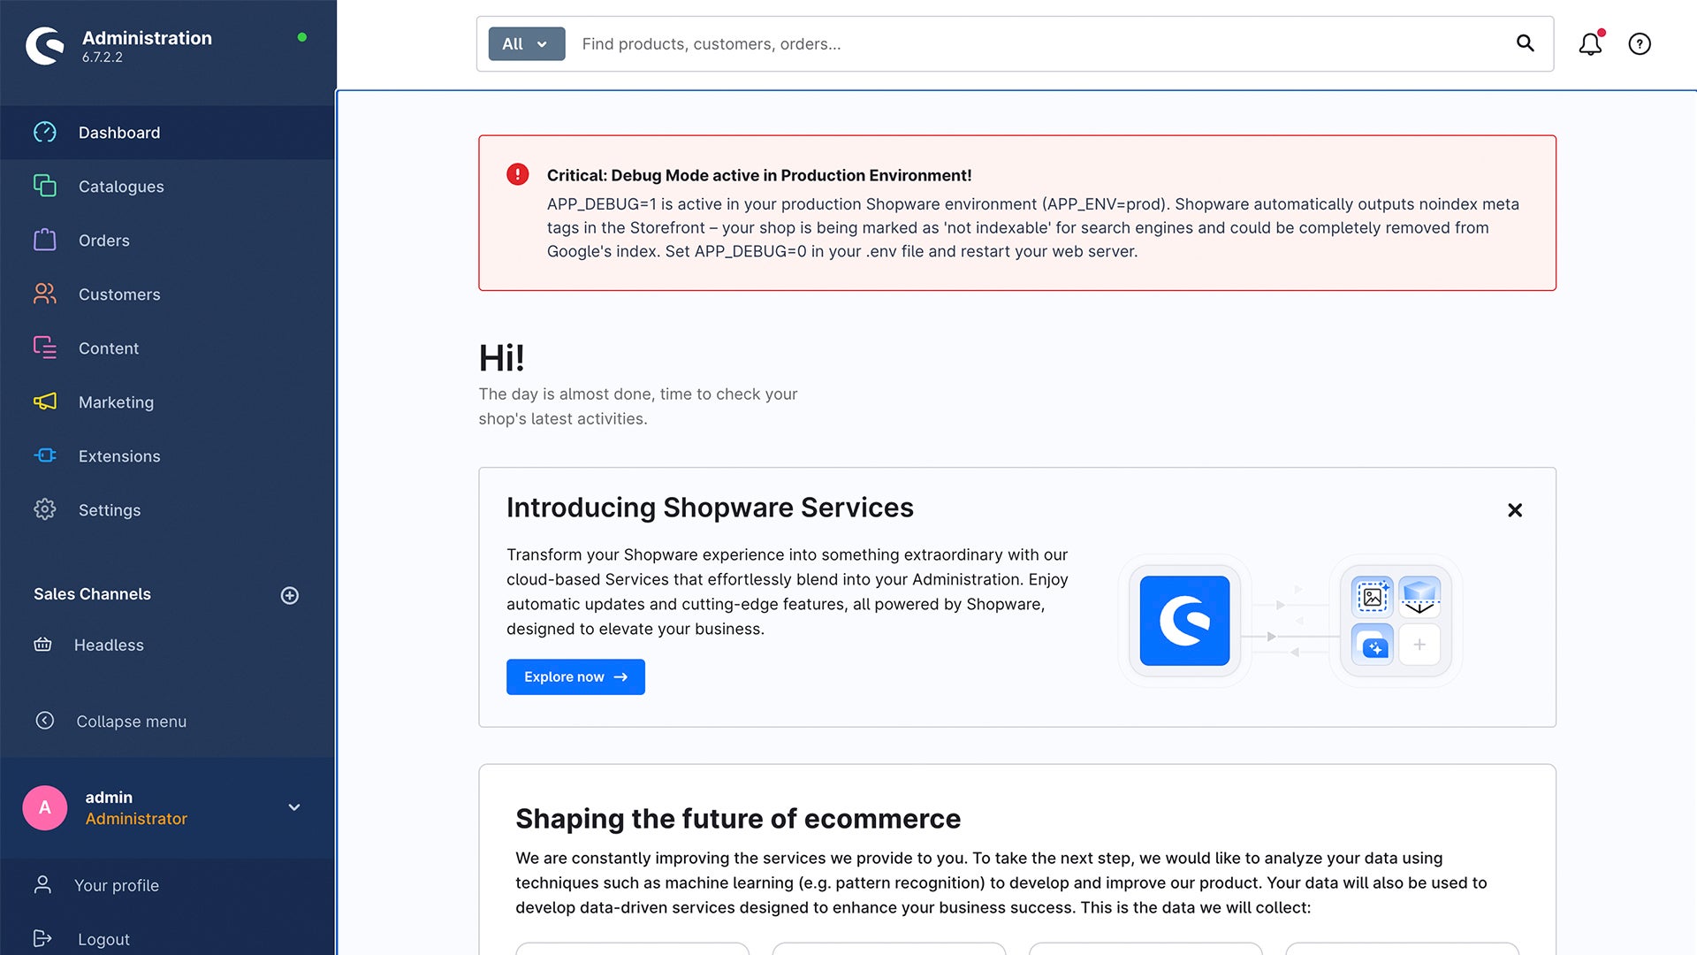Click the Sales Channels heading
This screenshot has width=1697, height=955.
click(92, 594)
